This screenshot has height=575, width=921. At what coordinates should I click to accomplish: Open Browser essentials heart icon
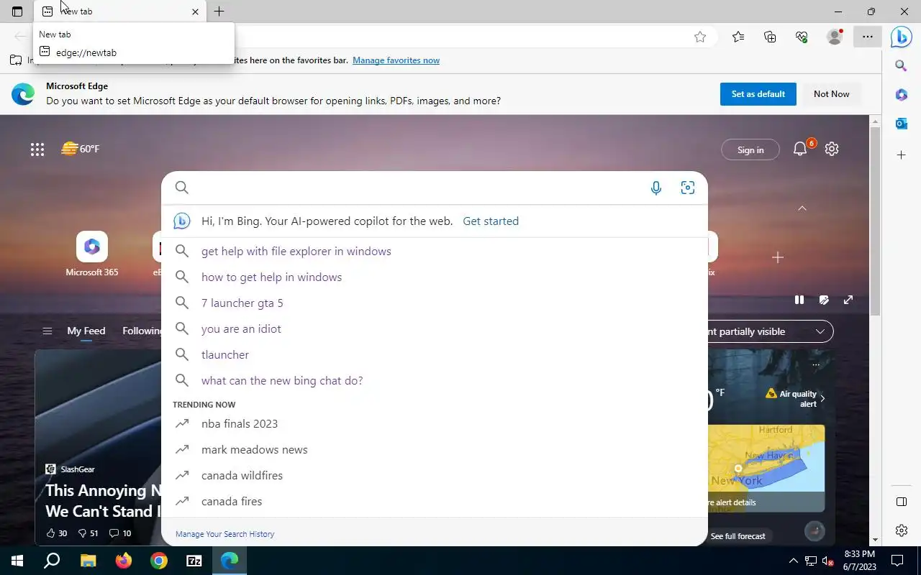coord(802,37)
